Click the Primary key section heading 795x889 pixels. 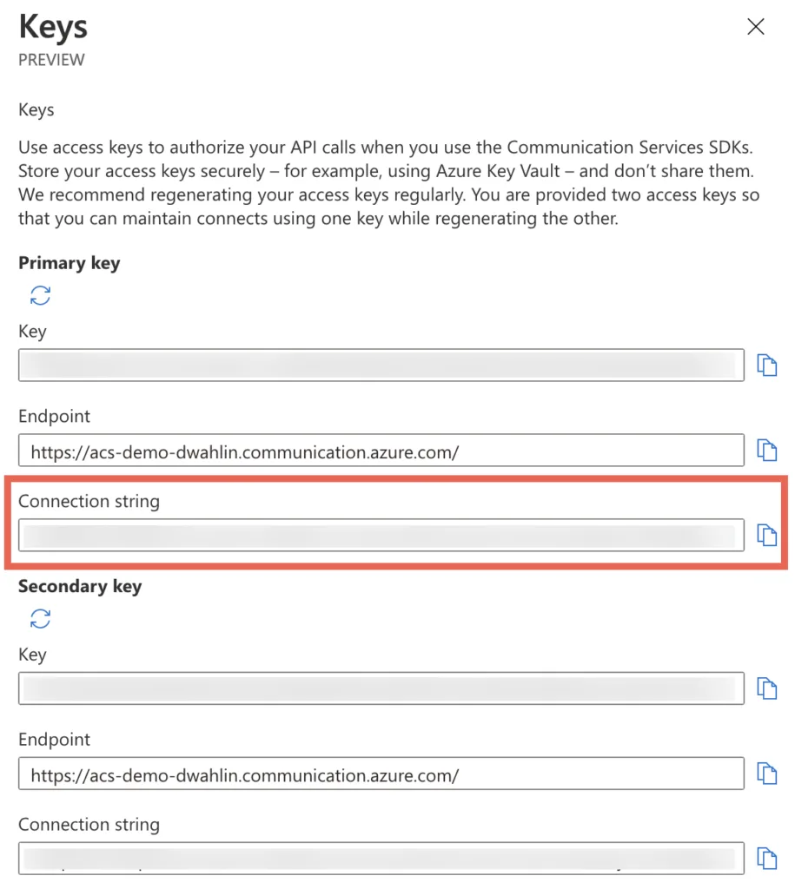70,263
